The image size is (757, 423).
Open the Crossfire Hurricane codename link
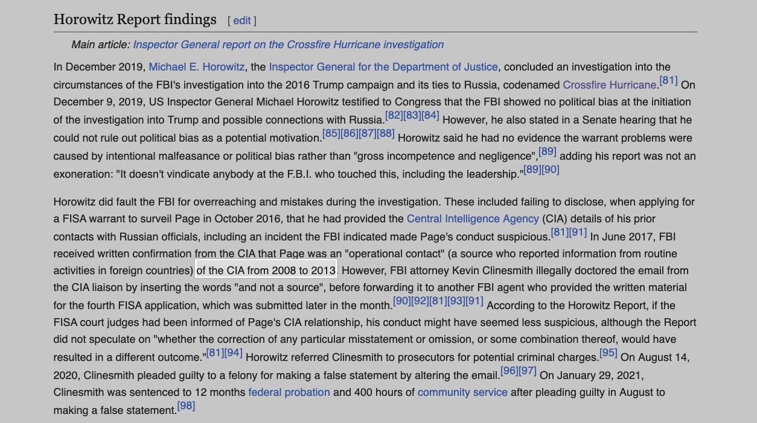610,85
